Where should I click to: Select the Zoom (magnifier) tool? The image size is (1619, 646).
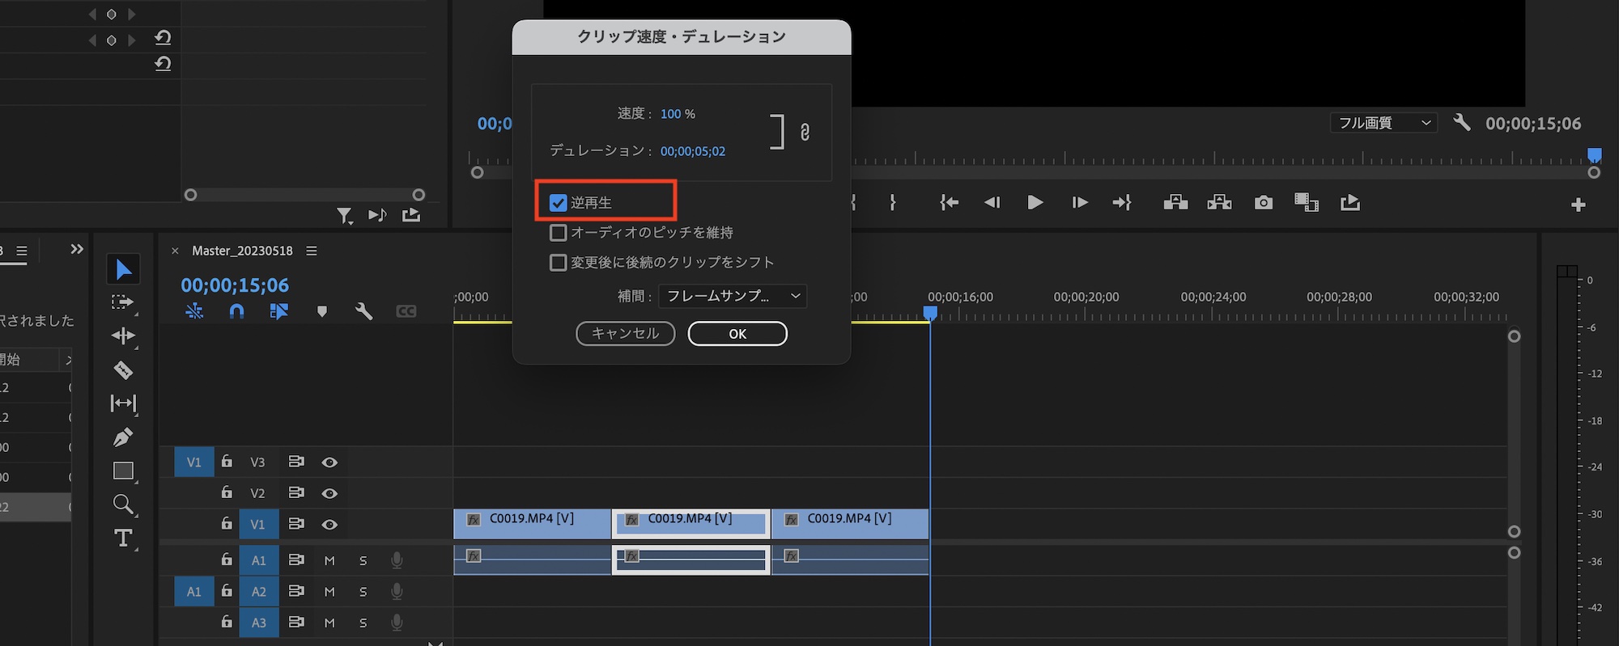coord(123,505)
